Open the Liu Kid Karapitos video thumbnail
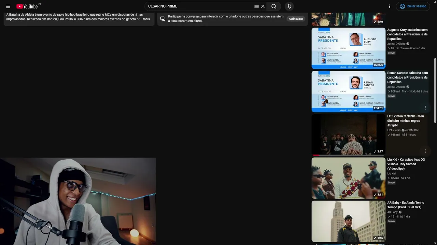 pyautogui.click(x=348, y=178)
